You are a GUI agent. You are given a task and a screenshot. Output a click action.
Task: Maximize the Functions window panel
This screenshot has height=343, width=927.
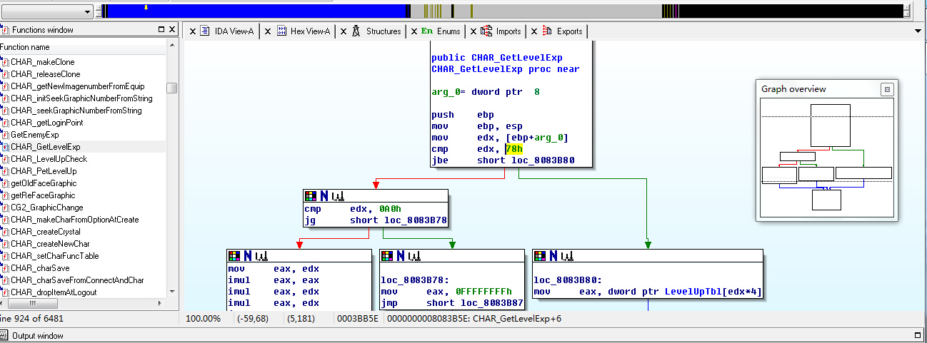tap(161, 30)
